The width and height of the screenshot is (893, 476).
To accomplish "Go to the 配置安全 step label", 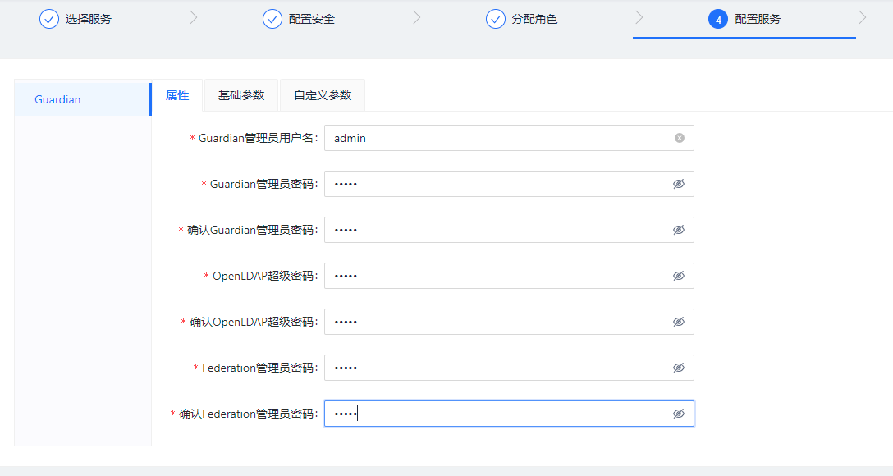I will (312, 20).
